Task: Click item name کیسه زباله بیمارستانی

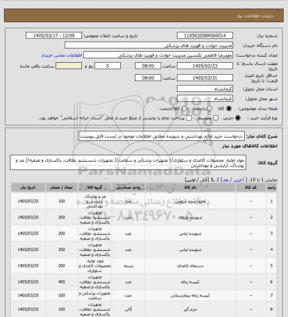Action: coord(190,296)
